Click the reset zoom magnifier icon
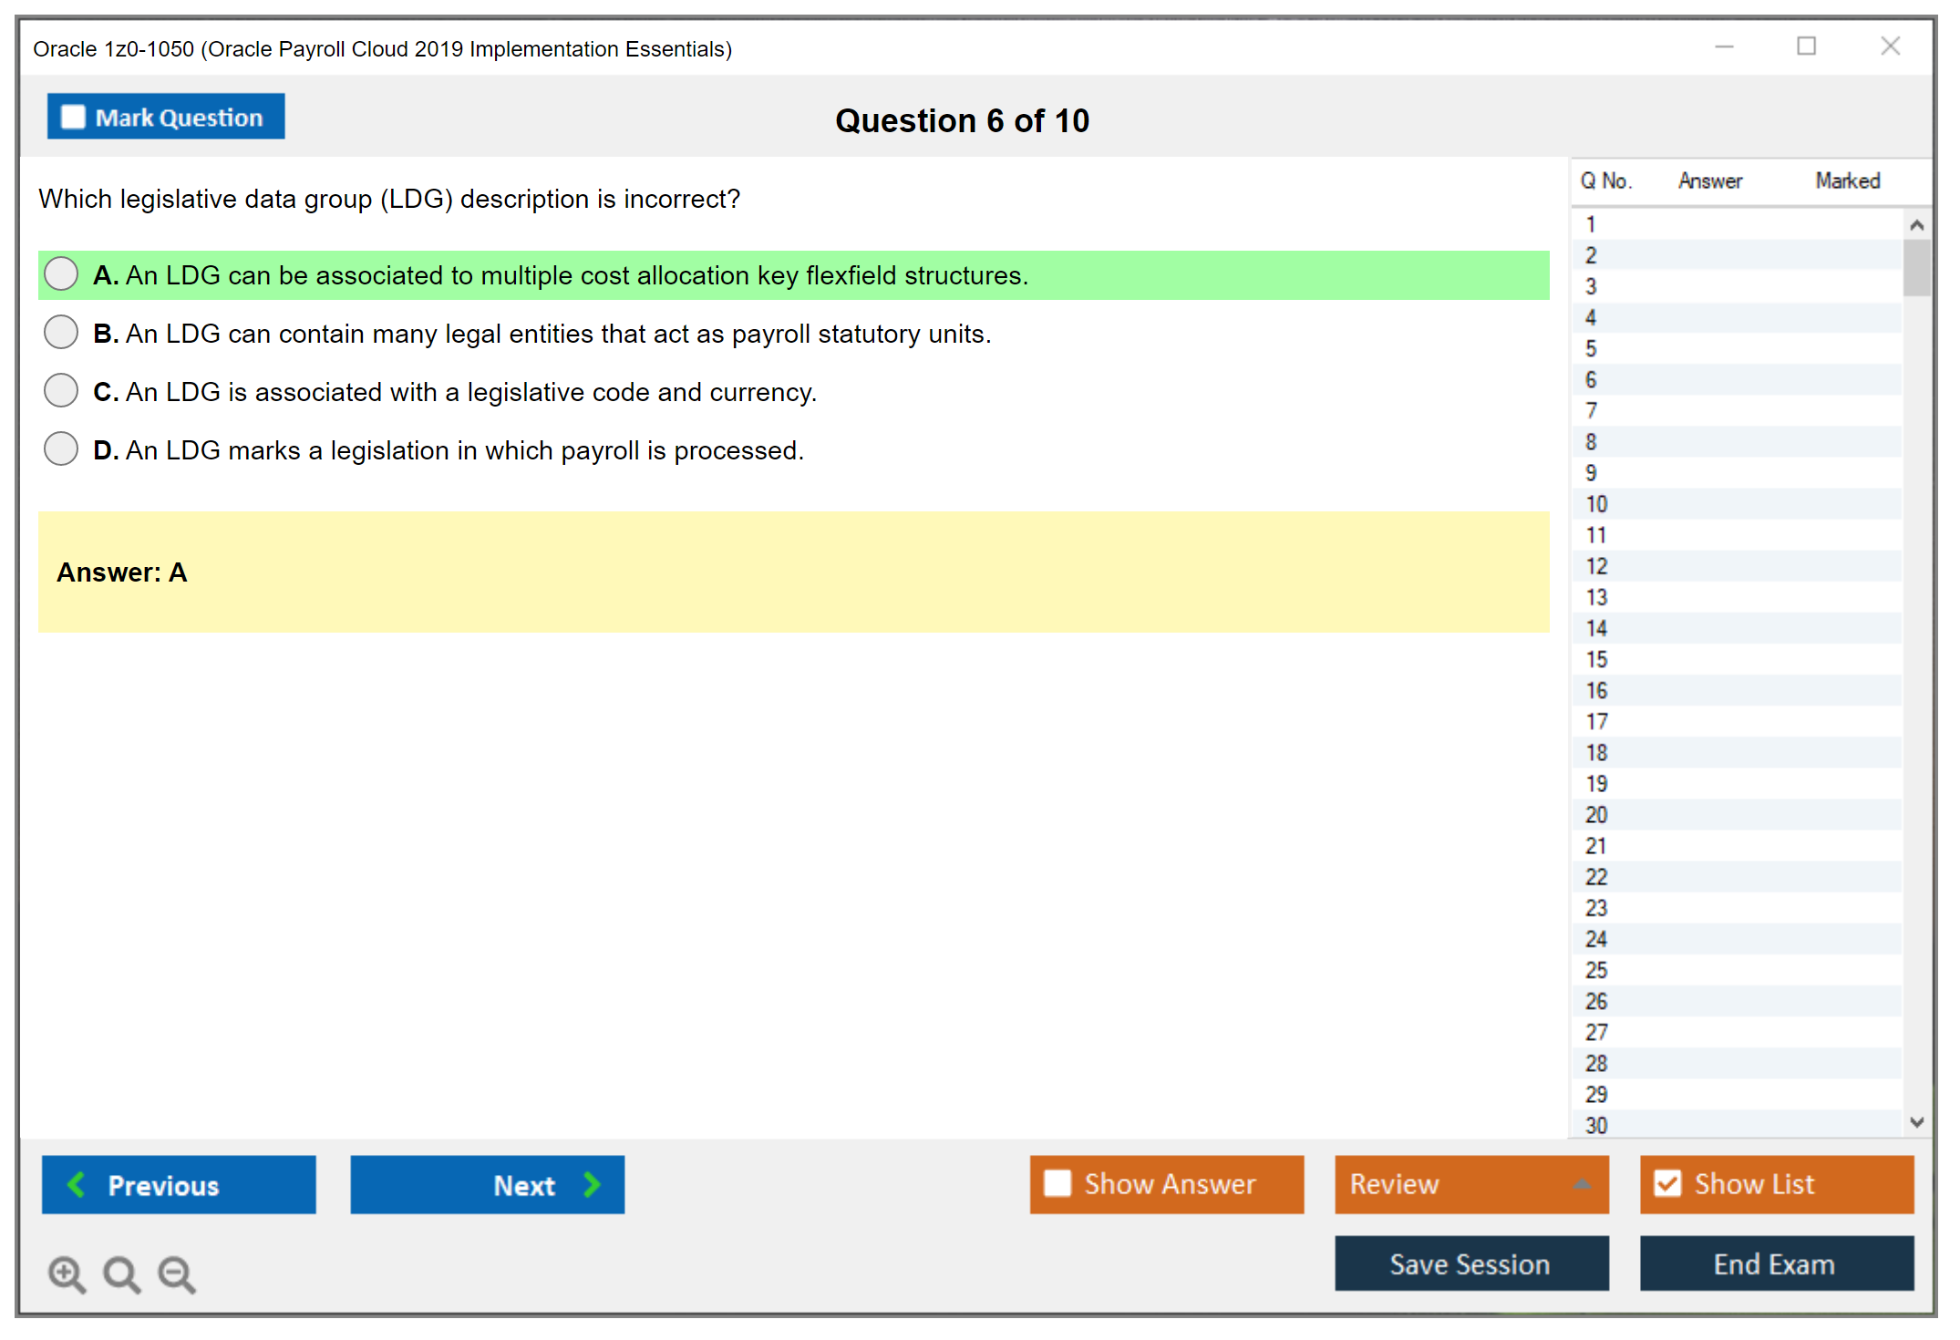Viewport: 1960px width, 1340px height. tap(121, 1273)
